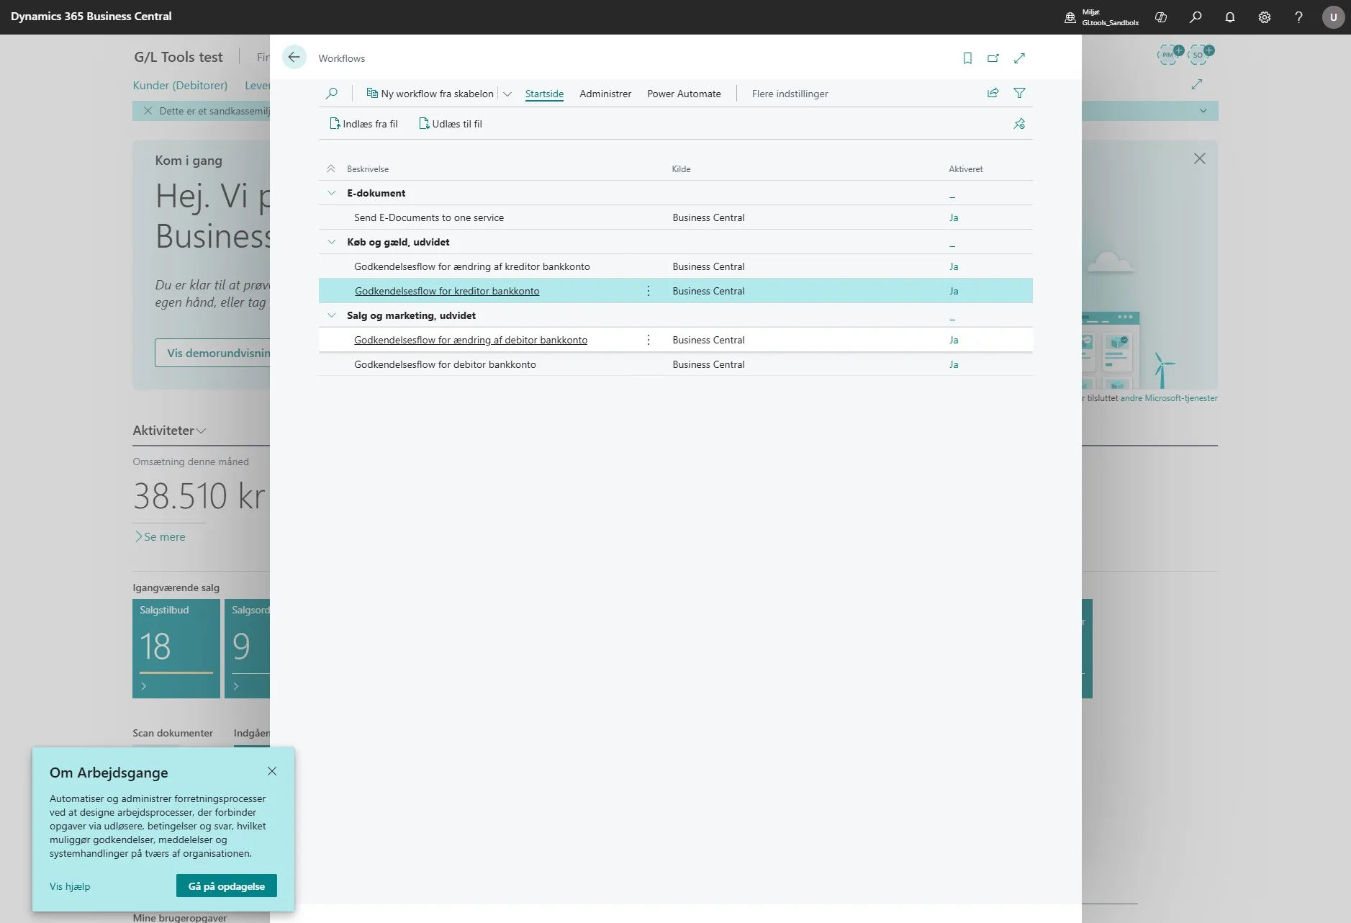Open the settings gear menu
The image size is (1351, 923).
pyautogui.click(x=1265, y=17)
